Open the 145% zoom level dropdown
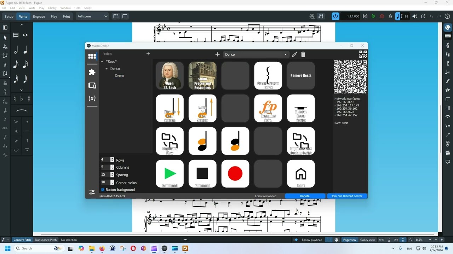 click(423, 240)
